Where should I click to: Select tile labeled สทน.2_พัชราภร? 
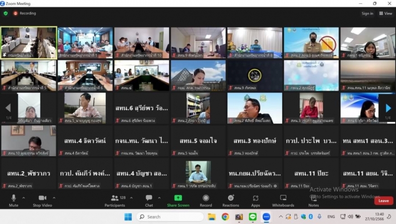(28, 173)
